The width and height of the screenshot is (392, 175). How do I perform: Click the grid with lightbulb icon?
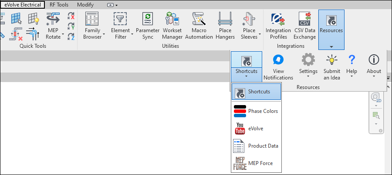coord(33,18)
